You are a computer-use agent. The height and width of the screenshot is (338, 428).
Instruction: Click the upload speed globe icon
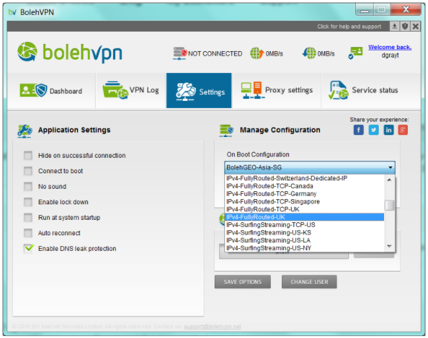[257, 53]
